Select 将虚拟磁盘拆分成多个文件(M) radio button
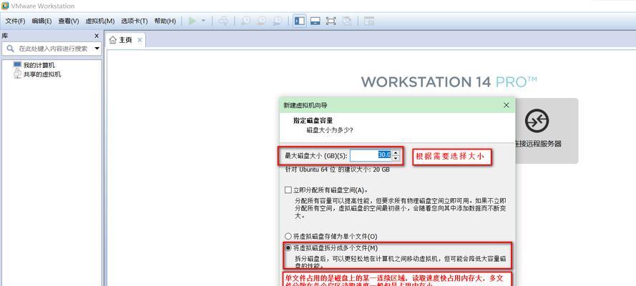Image resolution: width=636 pixels, height=286 pixels. (x=288, y=247)
